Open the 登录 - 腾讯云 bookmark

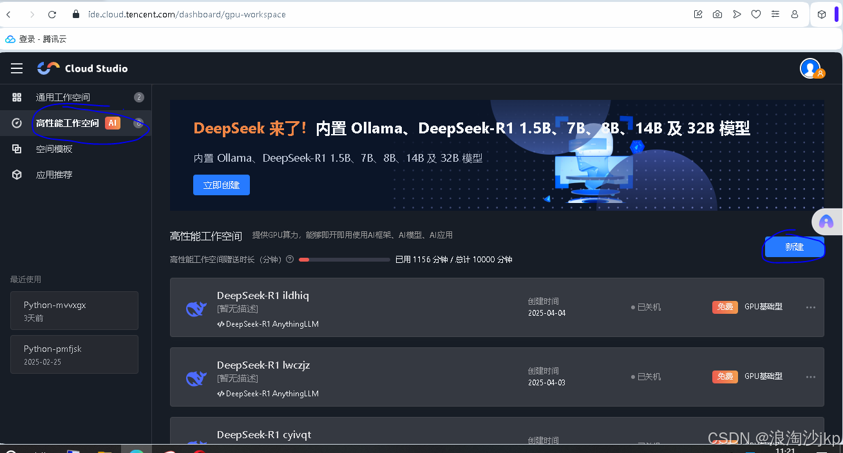point(36,39)
